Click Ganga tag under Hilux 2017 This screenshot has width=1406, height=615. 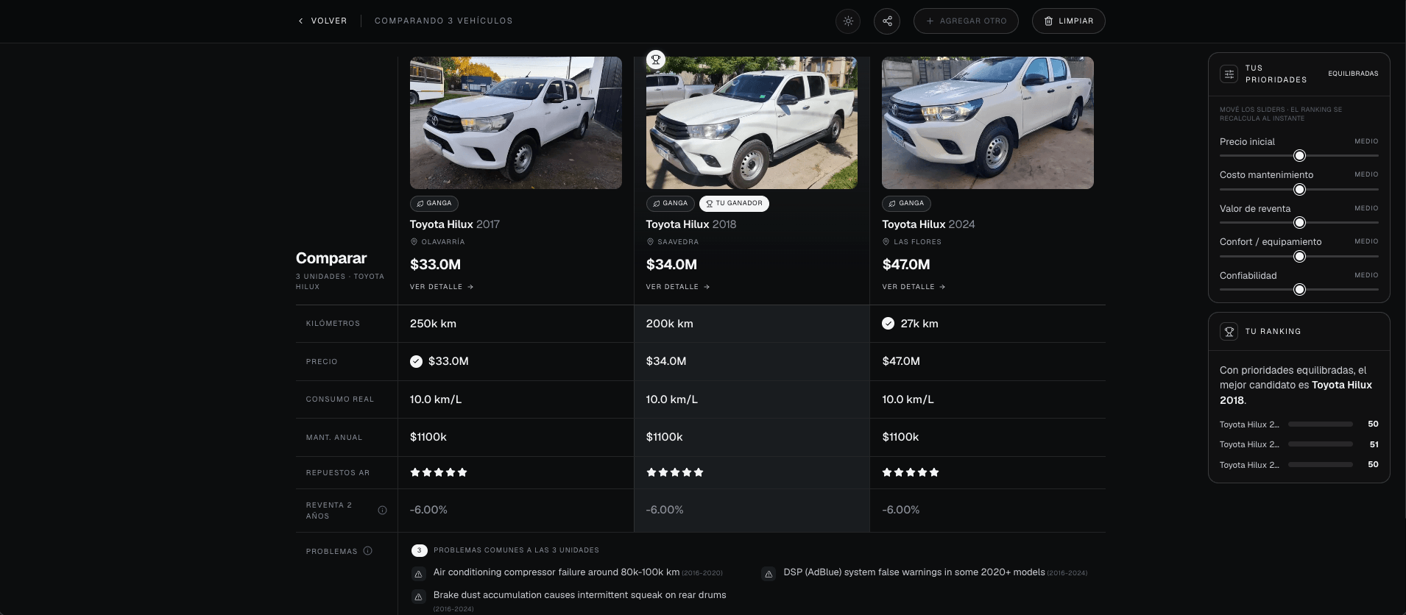click(434, 204)
